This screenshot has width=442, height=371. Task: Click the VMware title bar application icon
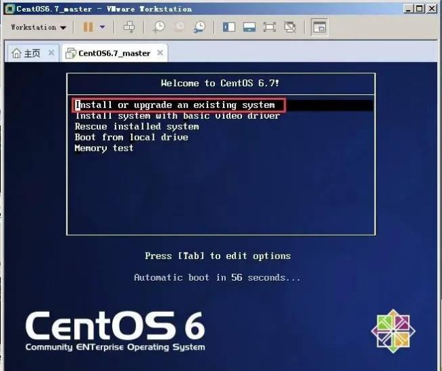point(10,9)
